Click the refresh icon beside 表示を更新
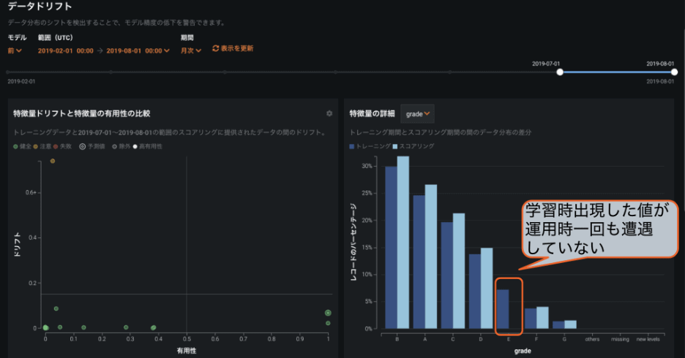 tap(216, 48)
